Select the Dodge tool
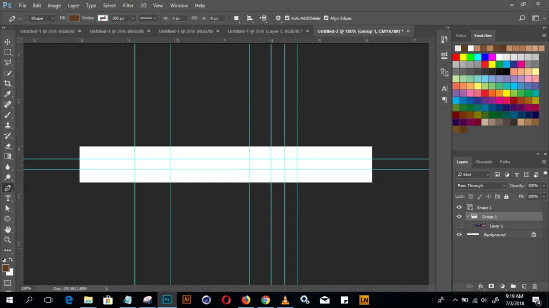The image size is (549, 308). click(7, 177)
